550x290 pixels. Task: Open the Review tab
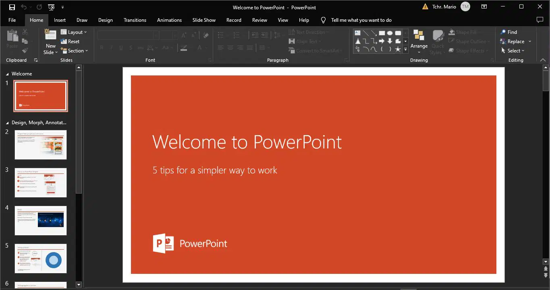coord(259,20)
